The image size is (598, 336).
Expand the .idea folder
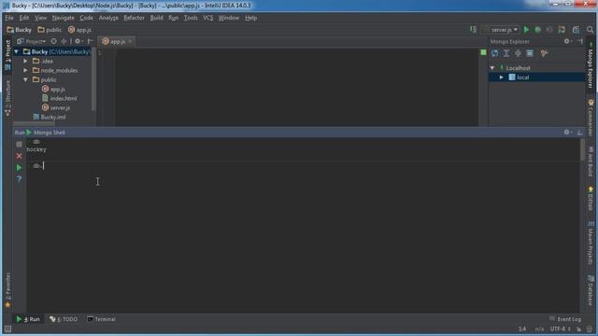pos(25,61)
